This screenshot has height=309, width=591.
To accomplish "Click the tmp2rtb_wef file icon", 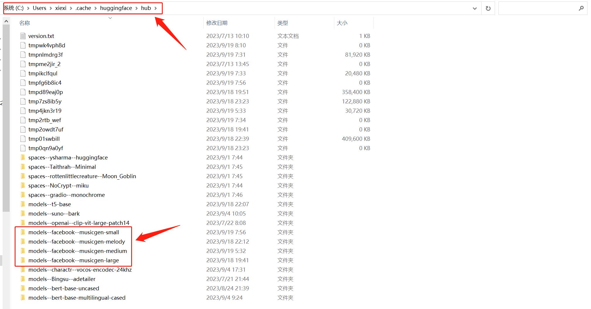I will [x=23, y=120].
